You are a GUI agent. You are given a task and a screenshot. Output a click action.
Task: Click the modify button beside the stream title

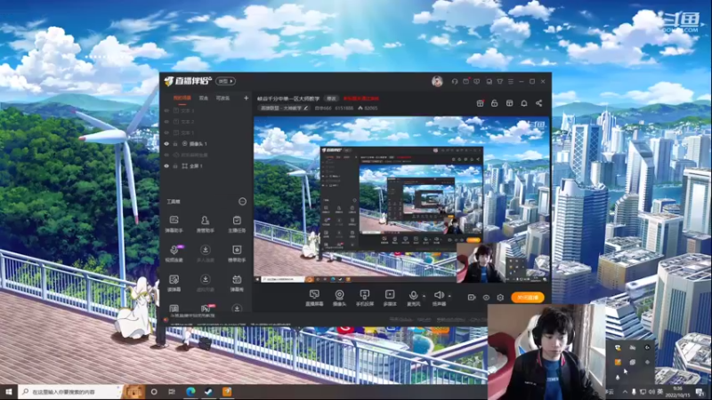332,99
